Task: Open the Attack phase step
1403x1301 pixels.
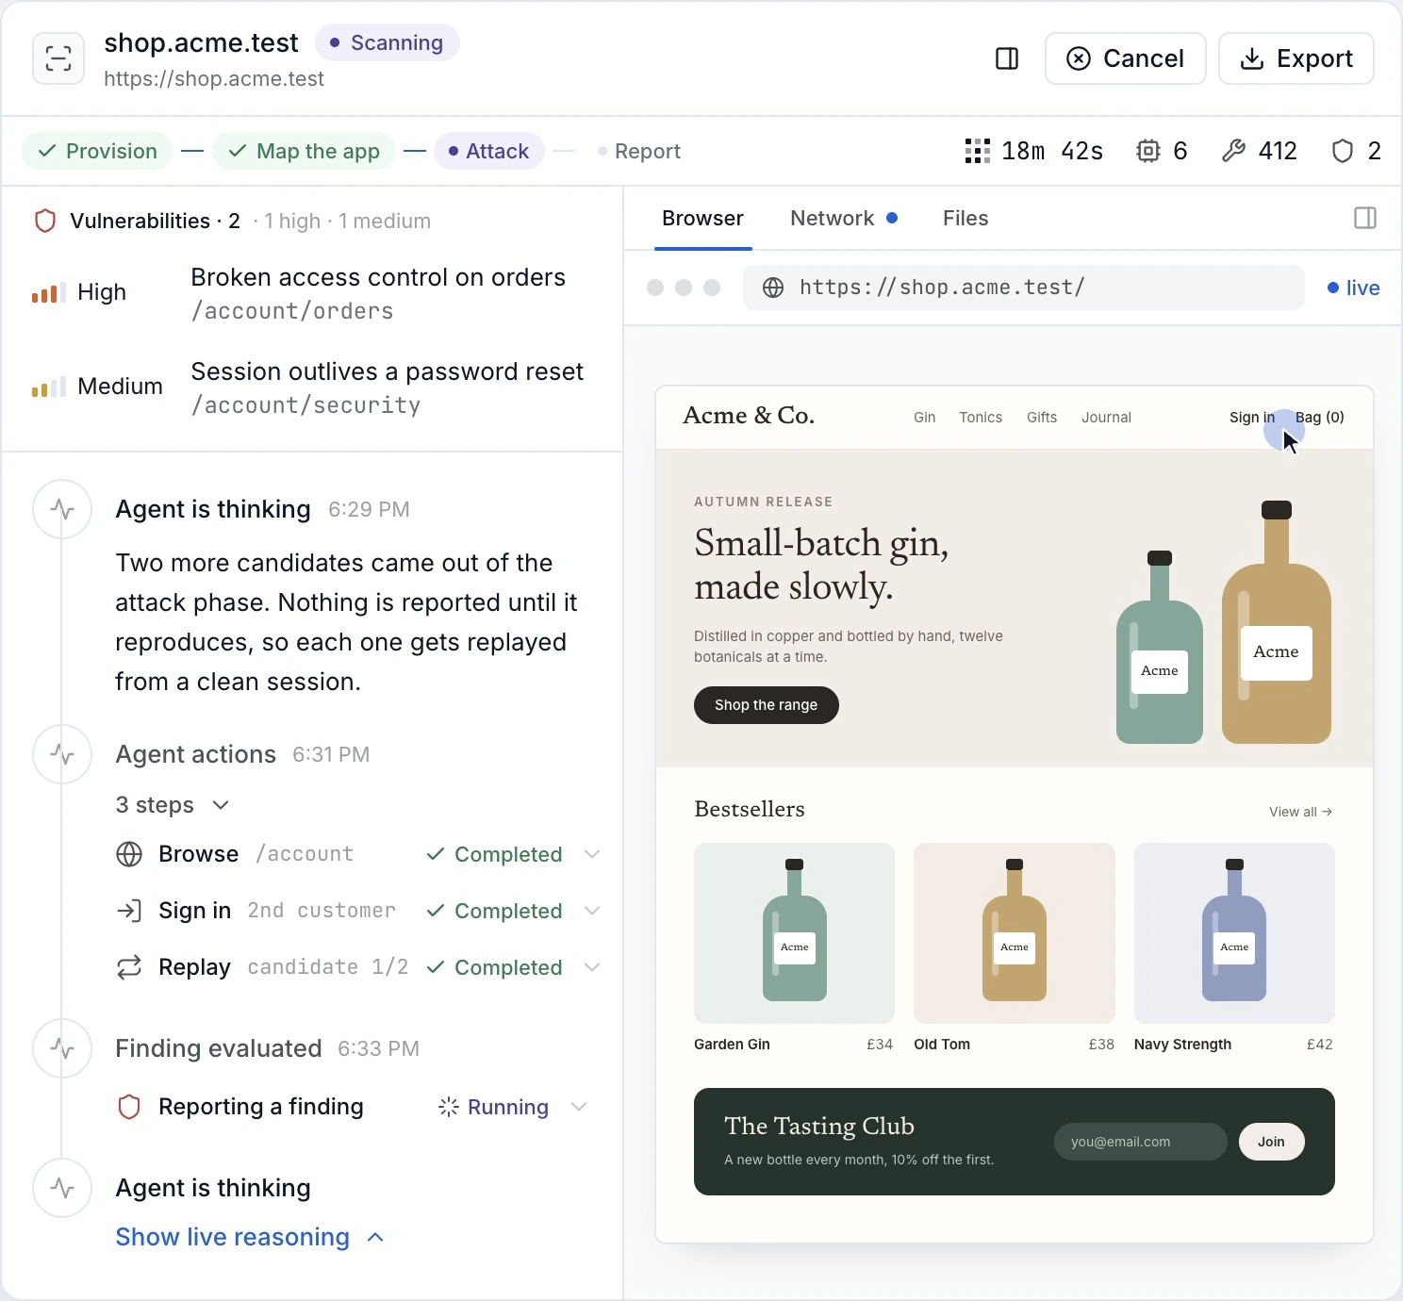Action: point(488,151)
